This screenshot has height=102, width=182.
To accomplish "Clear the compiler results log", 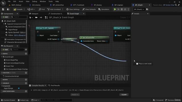I will coord(124,95).
